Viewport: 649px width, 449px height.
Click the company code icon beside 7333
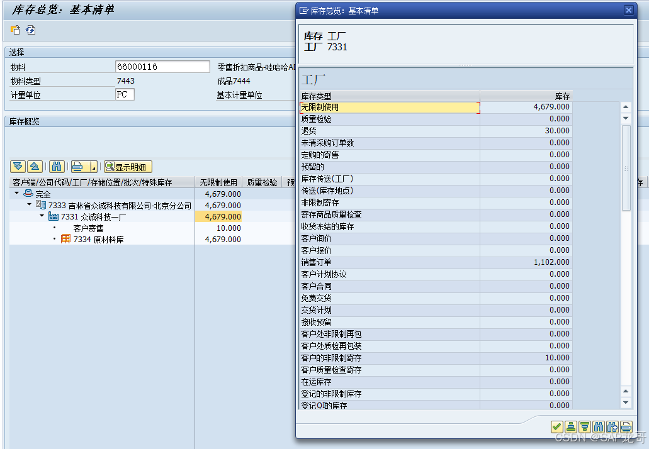(40, 204)
